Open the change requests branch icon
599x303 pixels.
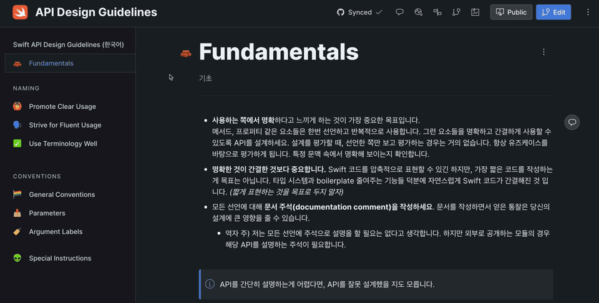(x=456, y=12)
